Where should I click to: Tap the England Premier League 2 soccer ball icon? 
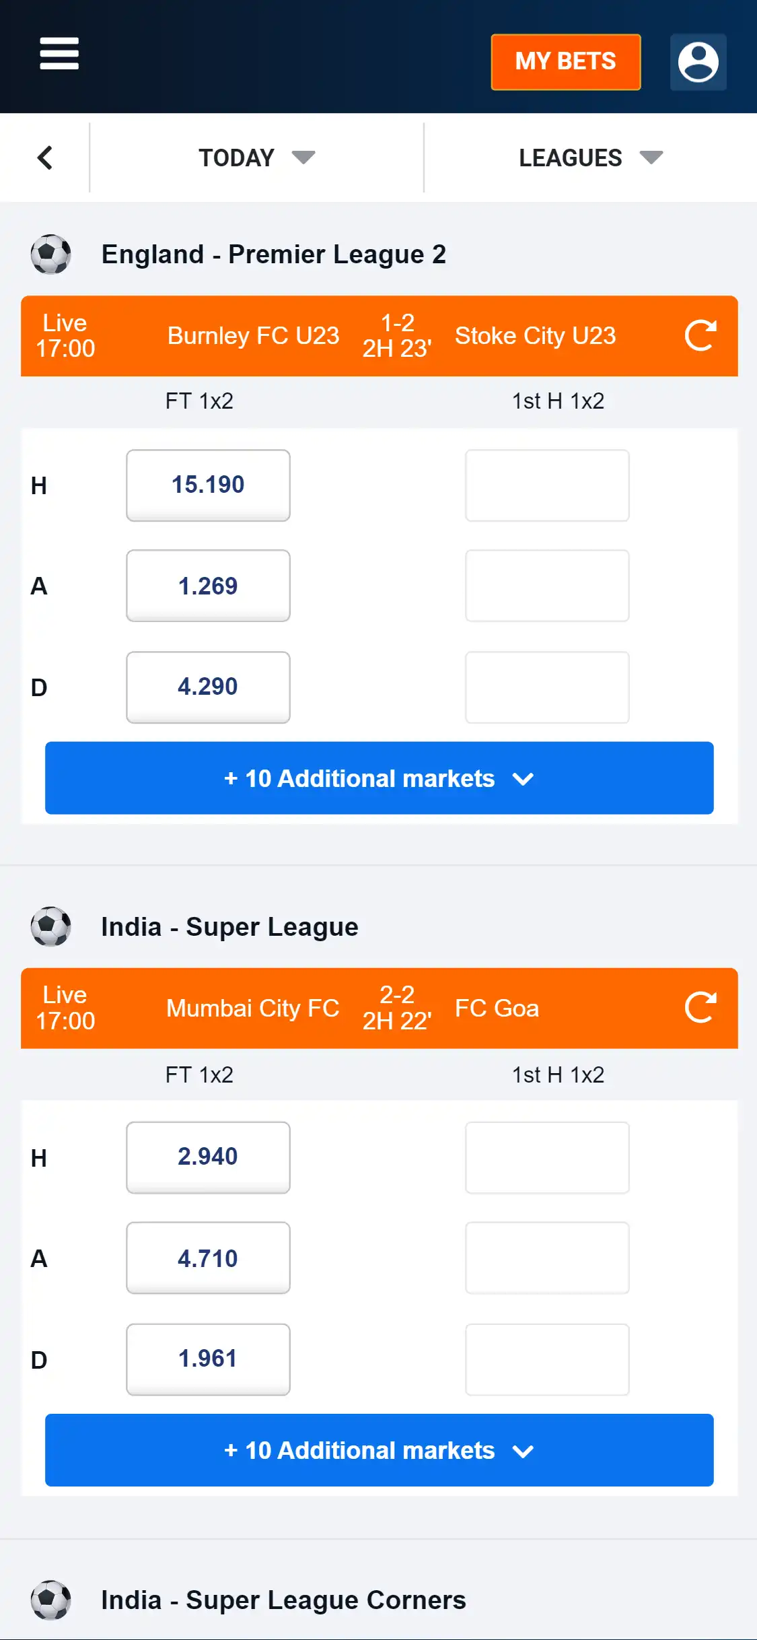(x=50, y=254)
